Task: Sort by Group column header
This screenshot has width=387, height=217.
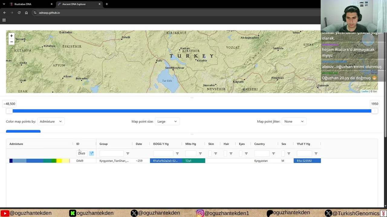Action: (x=103, y=144)
